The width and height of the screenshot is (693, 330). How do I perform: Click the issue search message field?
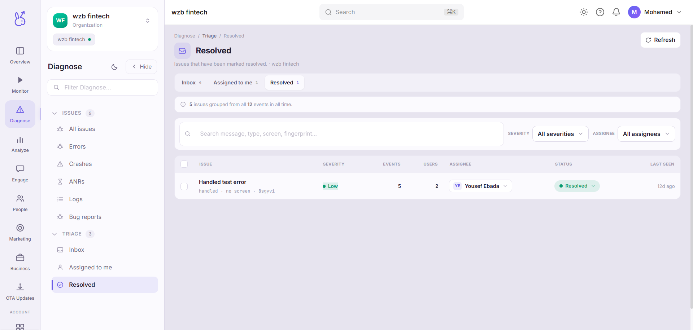click(341, 134)
